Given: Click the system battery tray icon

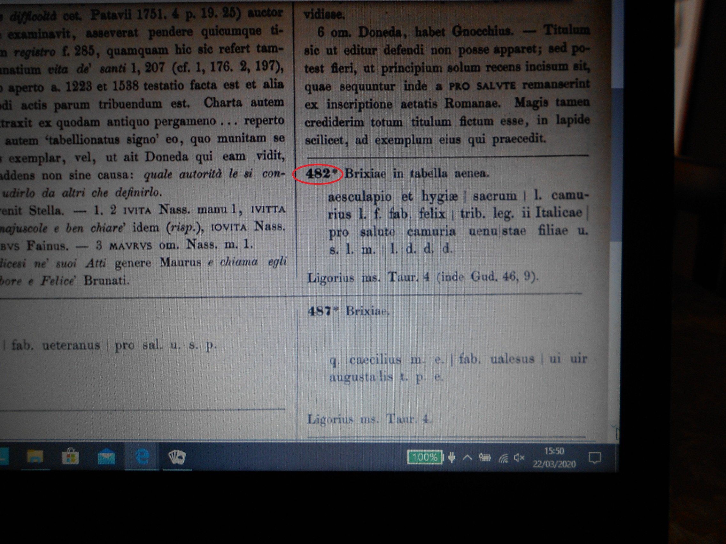Looking at the screenshot, I should pyautogui.click(x=484, y=457).
